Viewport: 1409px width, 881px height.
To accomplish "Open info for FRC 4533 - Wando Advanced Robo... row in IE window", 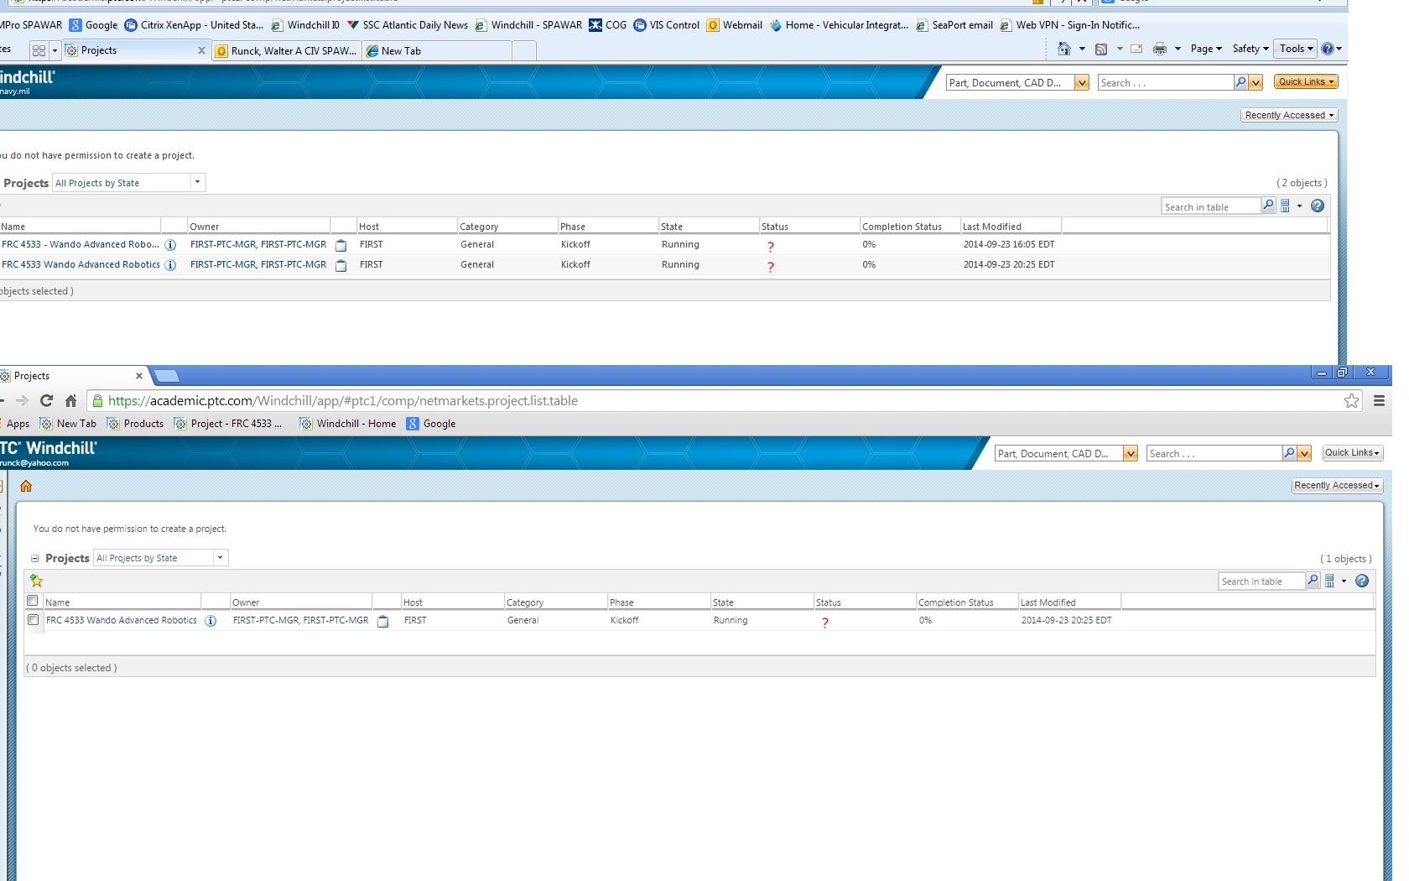I will pos(170,245).
